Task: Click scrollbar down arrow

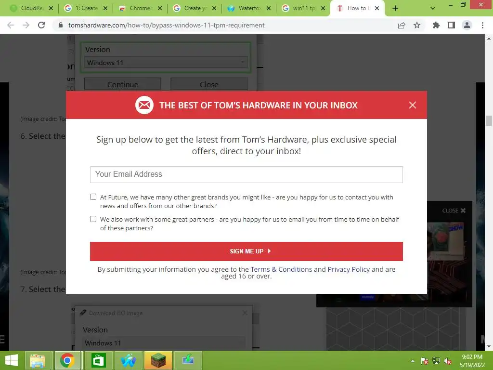Action: (489, 347)
